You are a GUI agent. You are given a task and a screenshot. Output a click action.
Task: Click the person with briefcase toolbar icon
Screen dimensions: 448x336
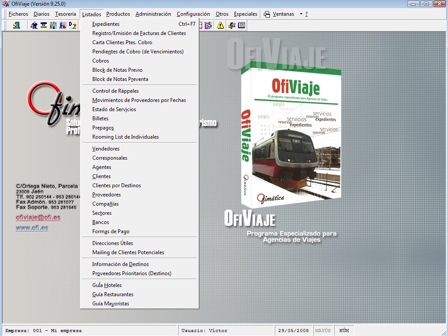coord(34,25)
